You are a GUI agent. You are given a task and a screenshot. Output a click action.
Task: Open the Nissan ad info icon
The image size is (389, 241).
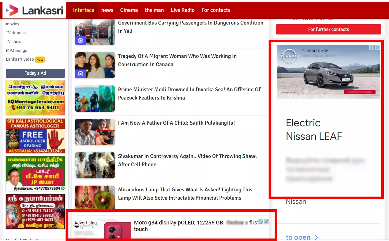click(372, 47)
